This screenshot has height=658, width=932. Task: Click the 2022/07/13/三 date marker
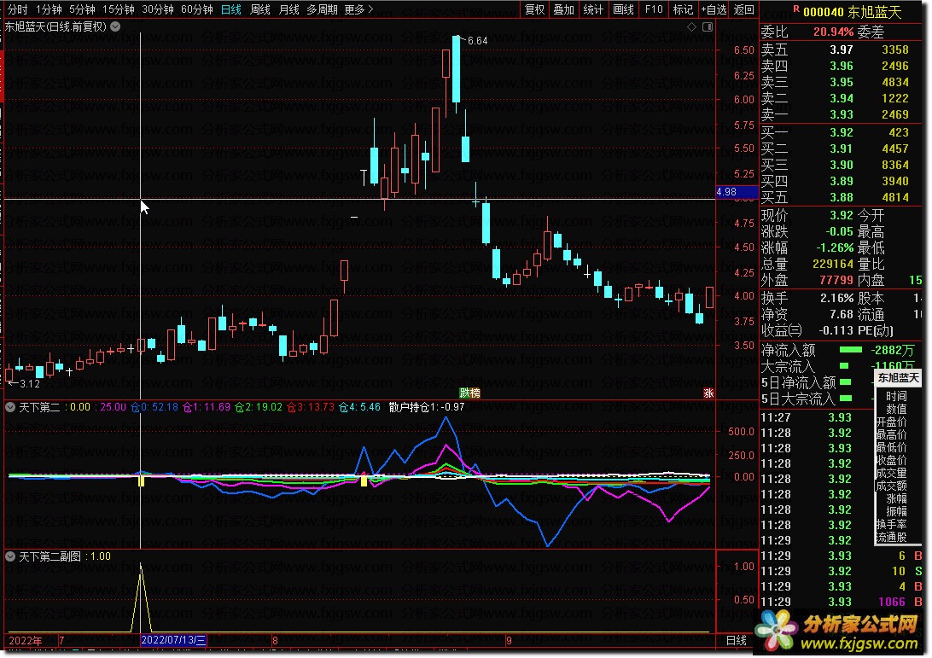point(173,640)
